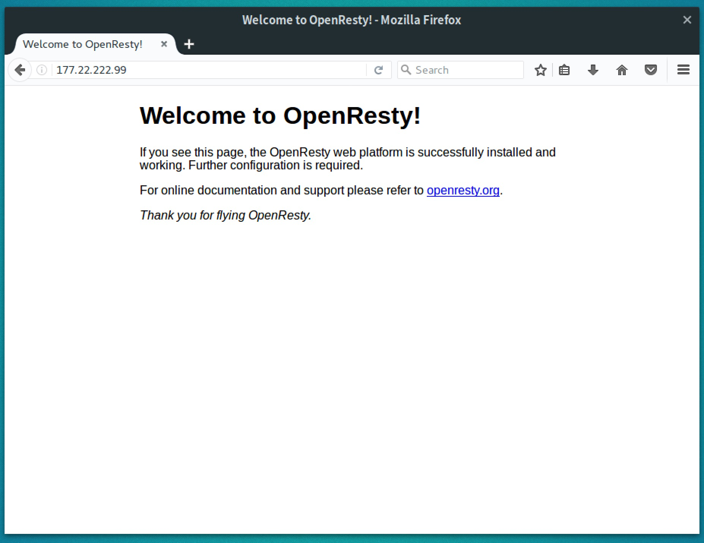Go back with the back arrow button
Screen dimensions: 704x543
(x=20, y=70)
